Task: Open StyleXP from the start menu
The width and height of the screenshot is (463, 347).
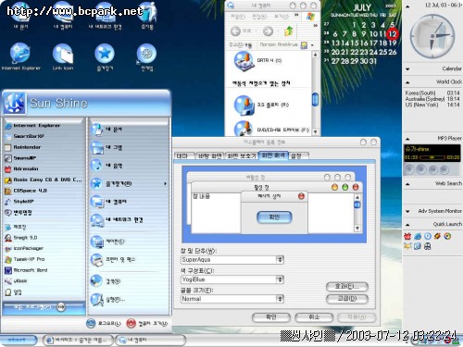Action: coord(19,202)
